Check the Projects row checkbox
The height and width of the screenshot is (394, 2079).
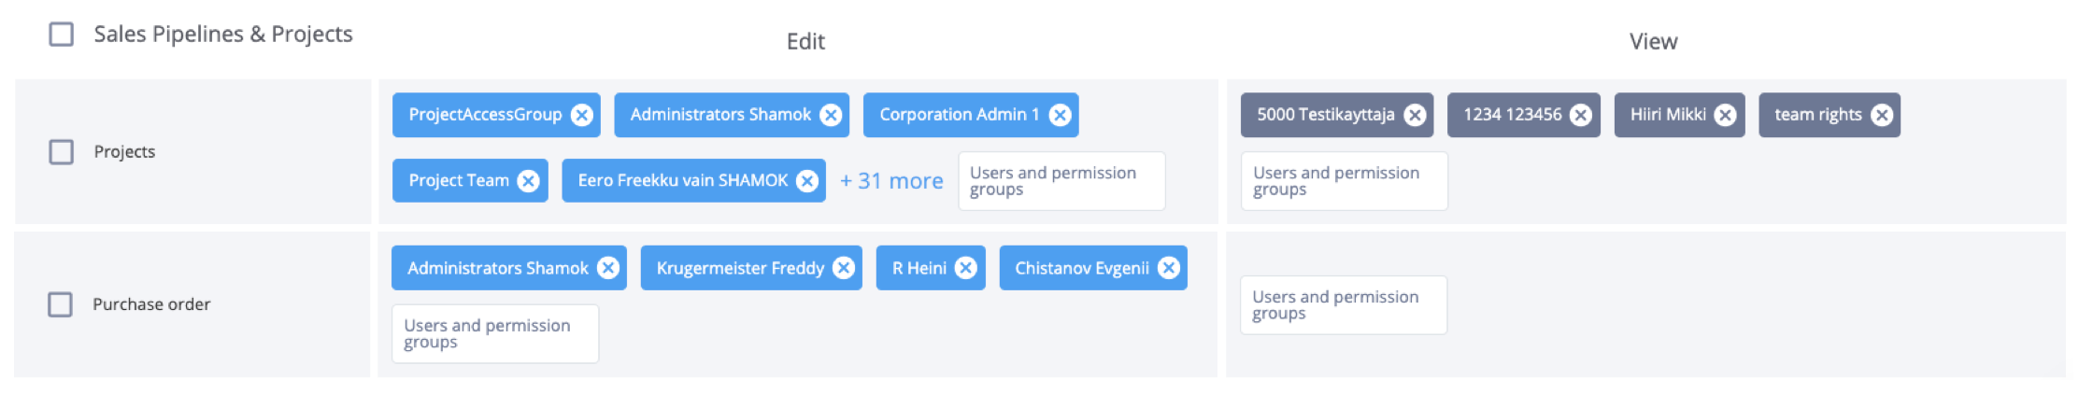click(x=62, y=152)
